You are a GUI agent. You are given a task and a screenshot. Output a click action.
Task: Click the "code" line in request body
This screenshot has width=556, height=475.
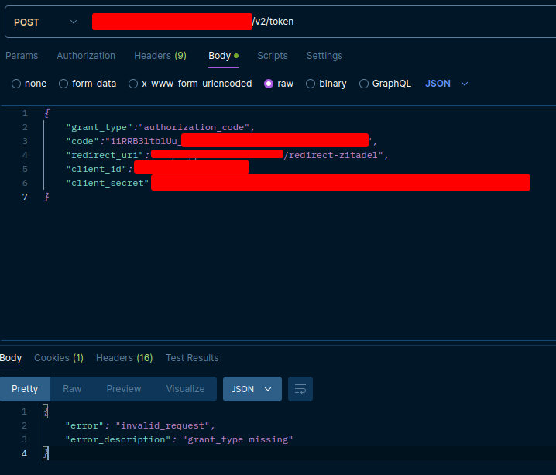pos(221,141)
